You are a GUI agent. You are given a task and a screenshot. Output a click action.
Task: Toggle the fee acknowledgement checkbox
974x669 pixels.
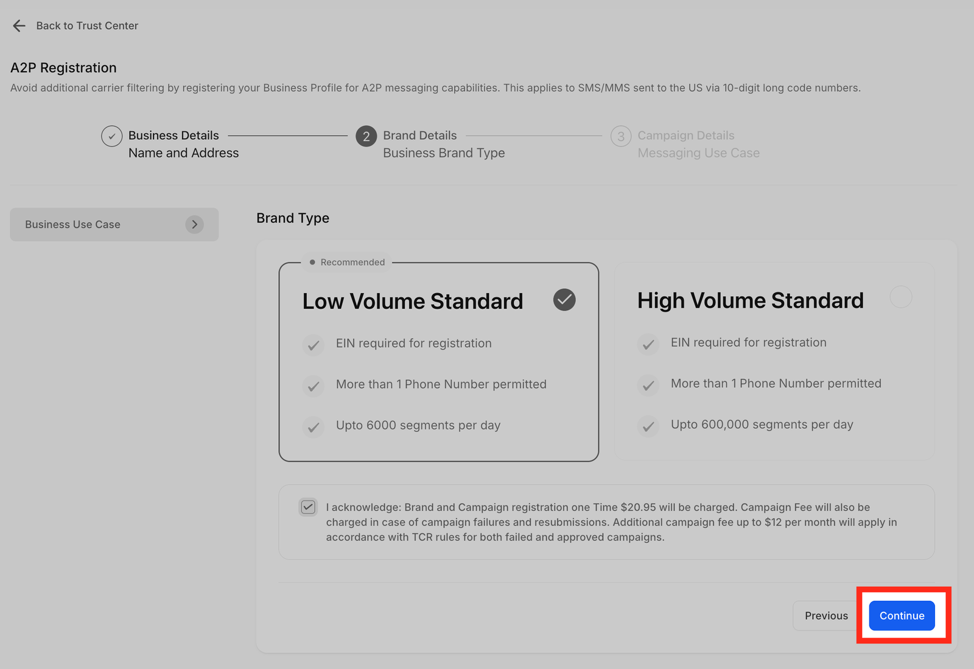pos(309,507)
